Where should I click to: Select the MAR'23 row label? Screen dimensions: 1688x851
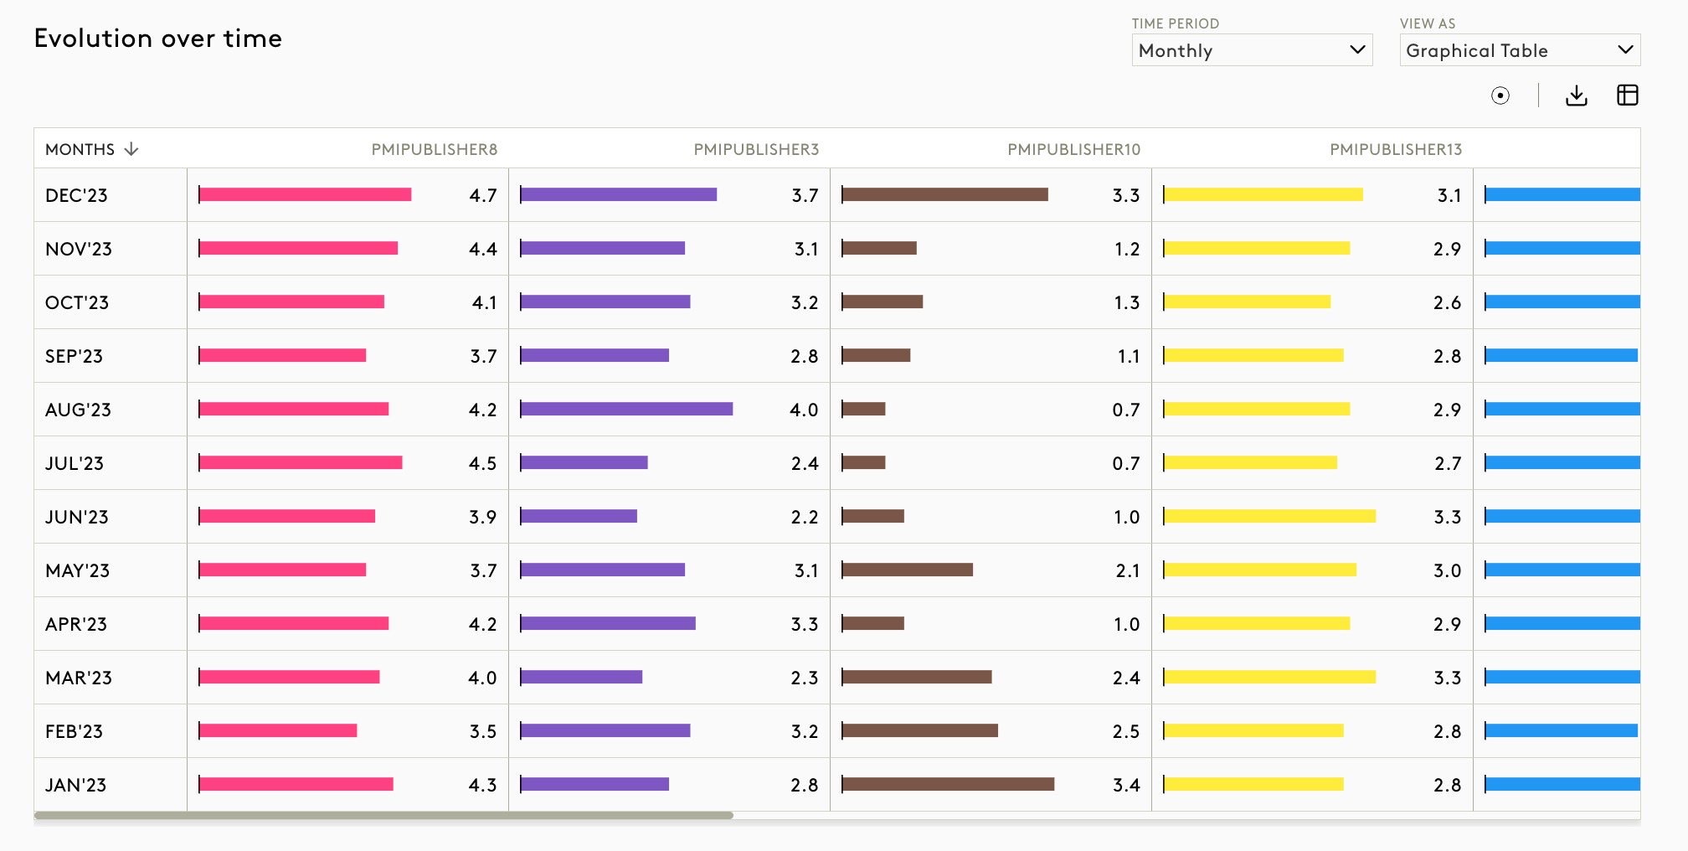[79, 678]
